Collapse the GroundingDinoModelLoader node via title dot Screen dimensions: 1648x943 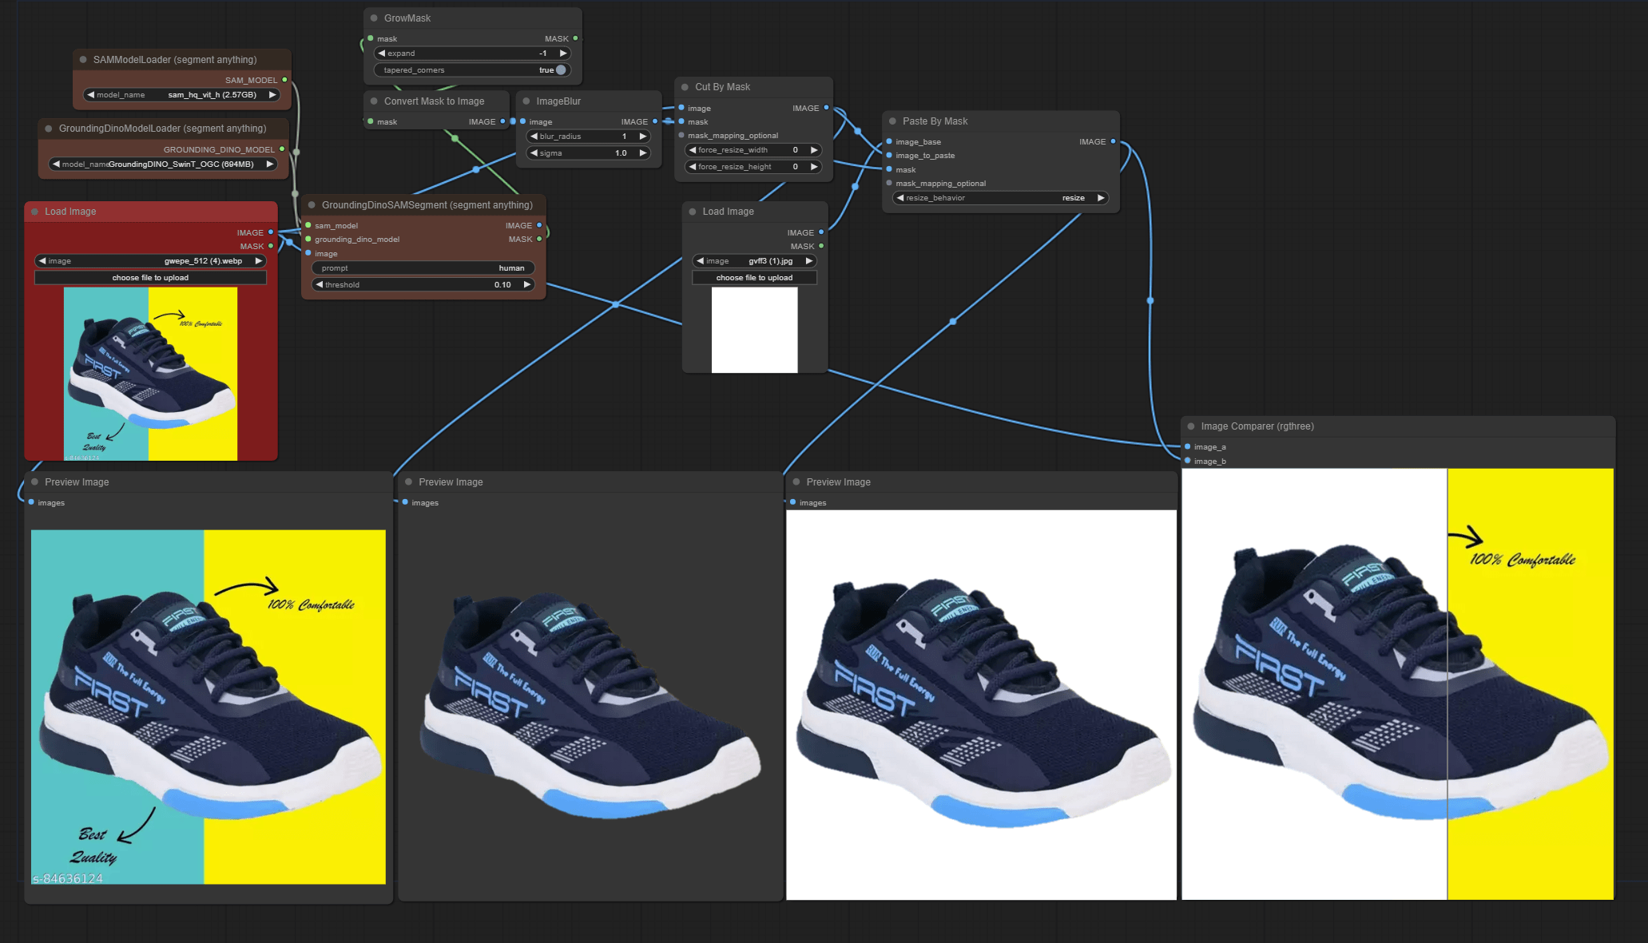[49, 129]
